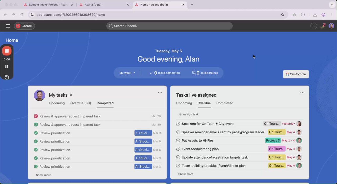Switch to Overdue (68) tab
Screen dimensions: 337x184
point(81,103)
